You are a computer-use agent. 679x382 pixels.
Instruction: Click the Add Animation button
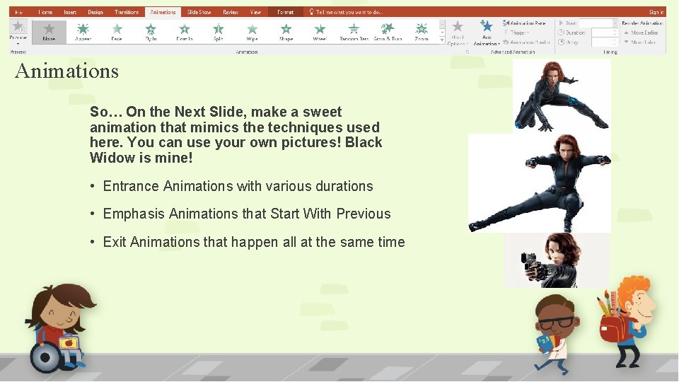point(487,33)
